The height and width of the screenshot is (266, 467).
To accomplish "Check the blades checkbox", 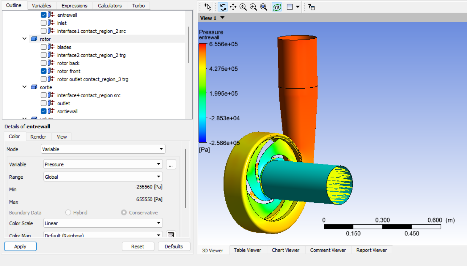I will 43,47.
